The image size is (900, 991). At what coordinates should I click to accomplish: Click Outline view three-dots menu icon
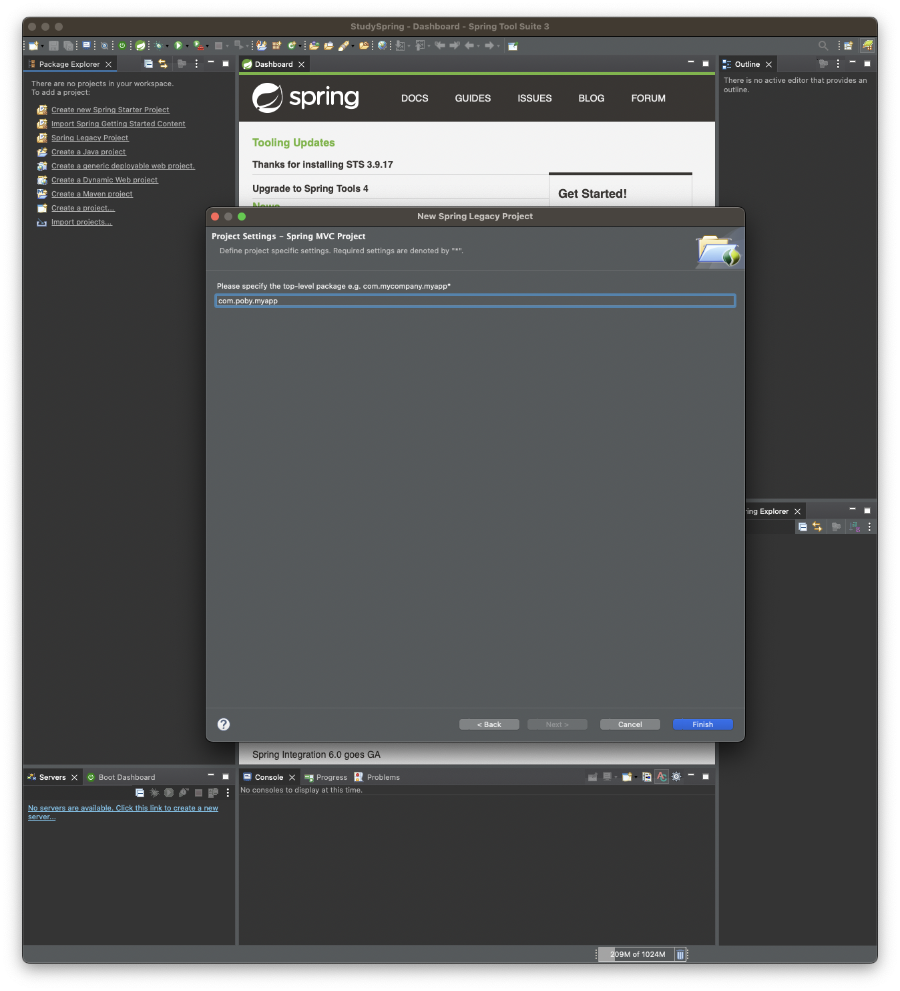[838, 63]
